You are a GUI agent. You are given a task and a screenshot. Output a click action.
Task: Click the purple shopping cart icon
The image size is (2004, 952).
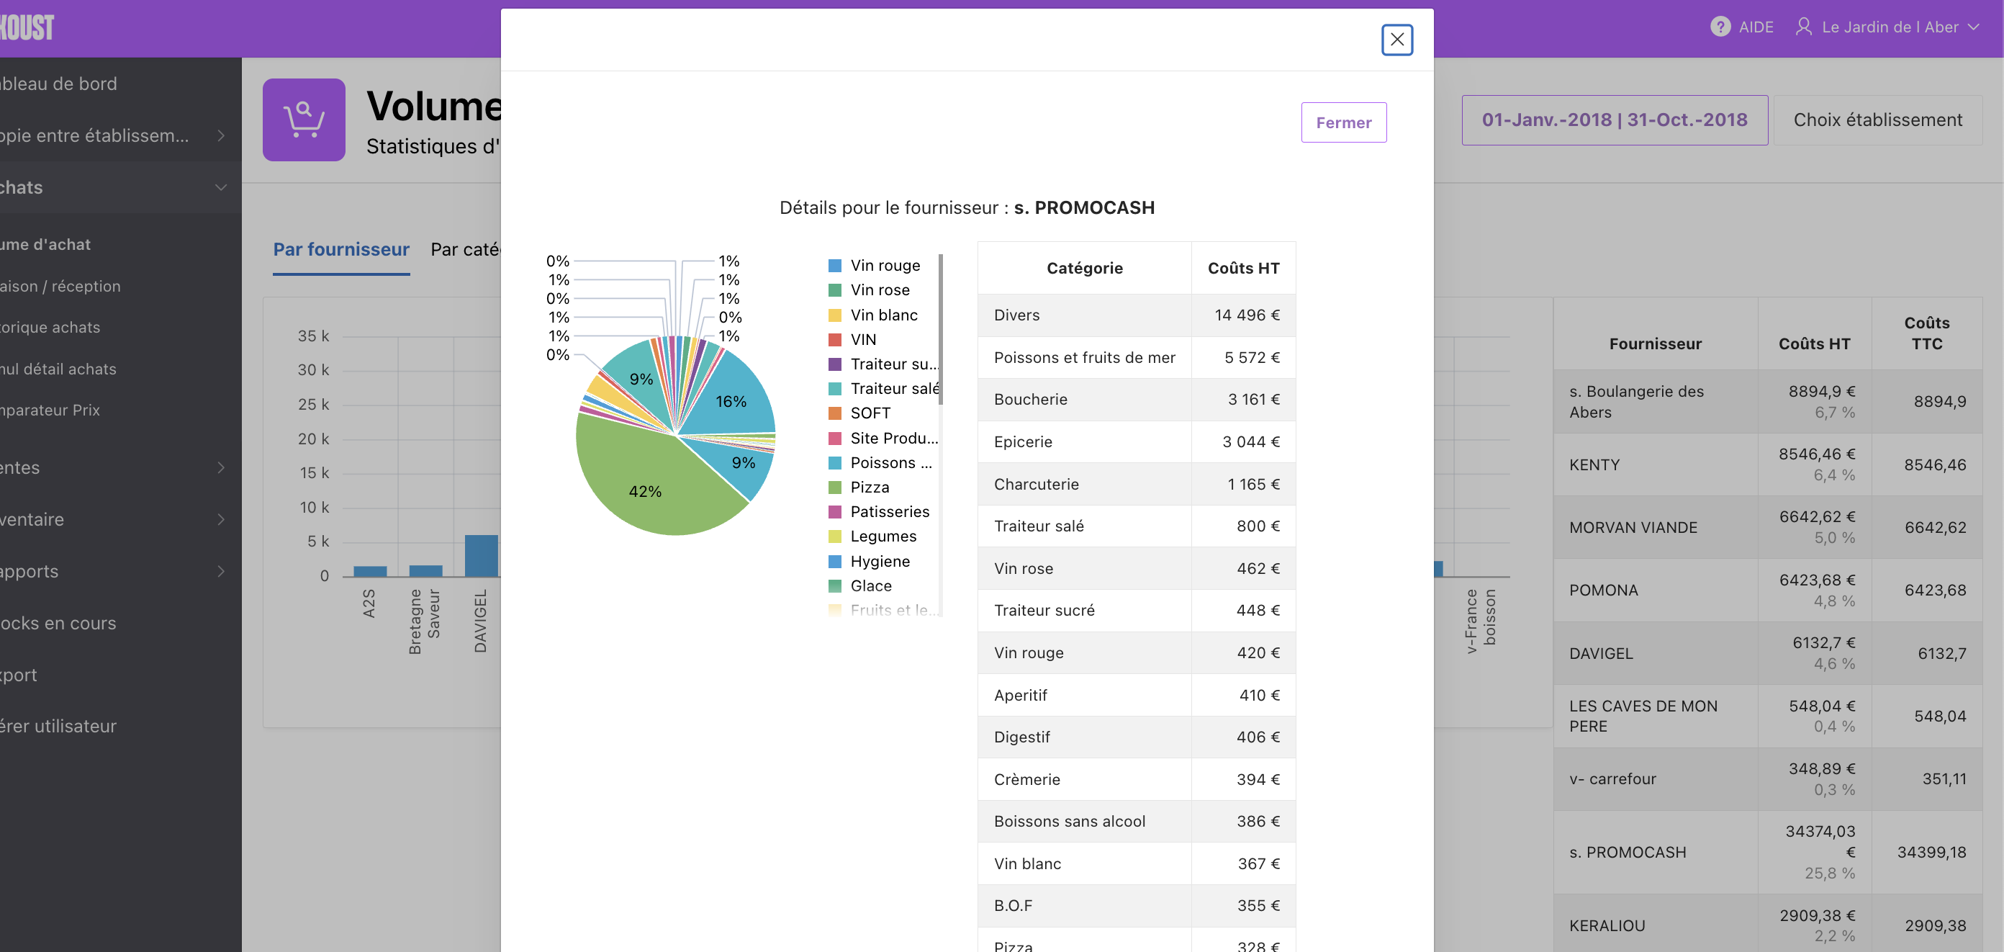(303, 120)
